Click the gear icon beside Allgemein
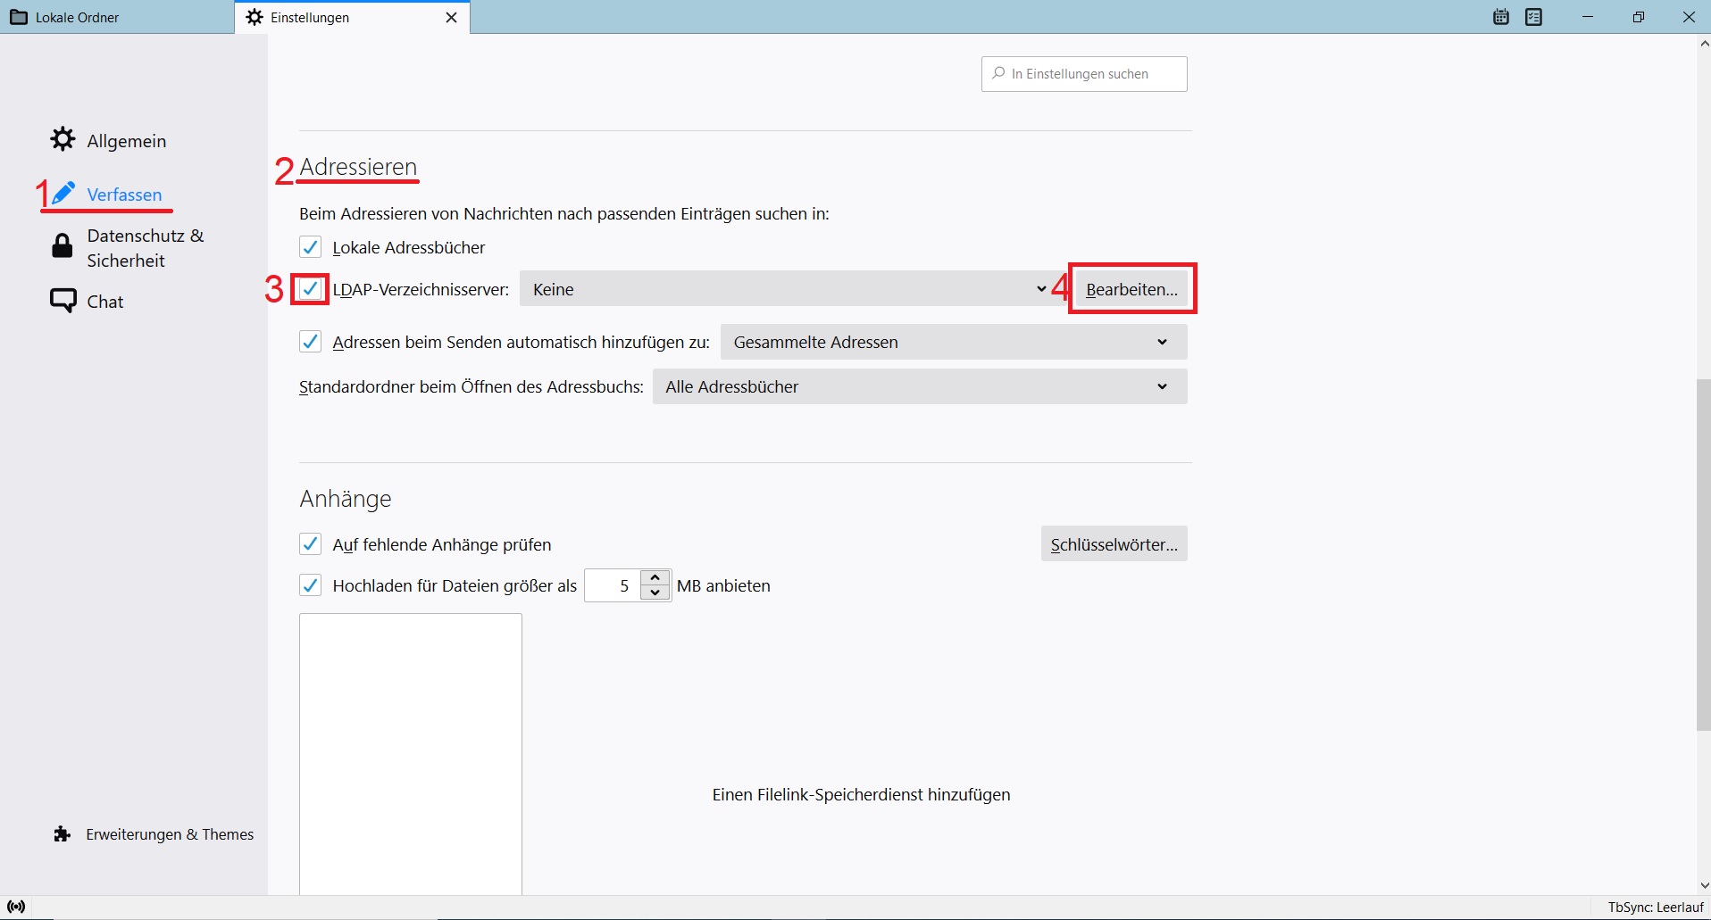1711x920 pixels. coord(63,139)
